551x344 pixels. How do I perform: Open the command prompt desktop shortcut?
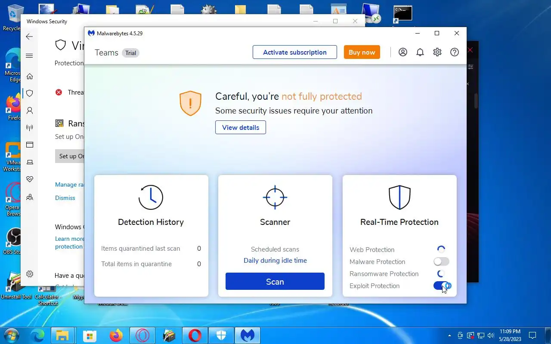pyautogui.click(x=403, y=14)
